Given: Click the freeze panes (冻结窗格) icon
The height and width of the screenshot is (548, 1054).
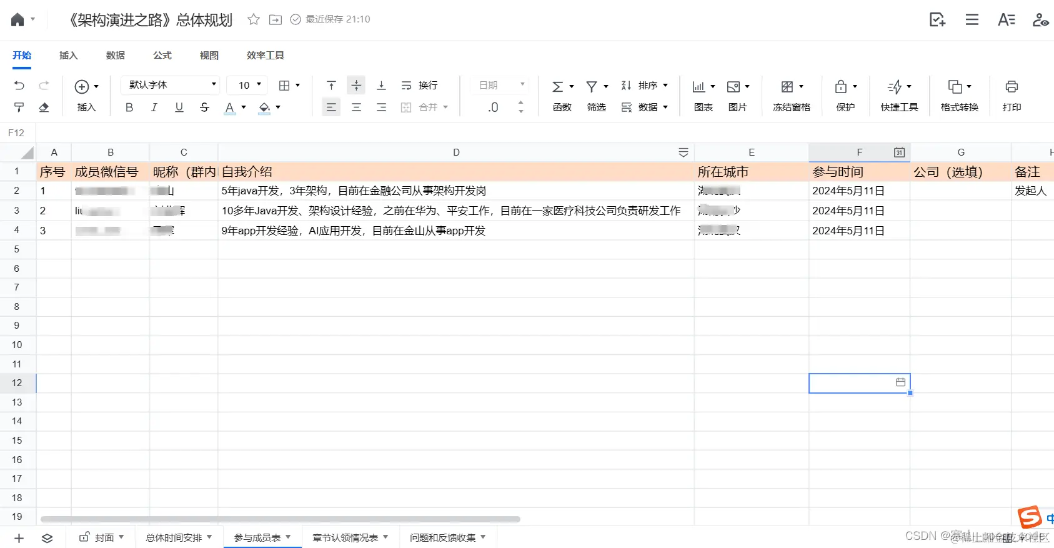Looking at the screenshot, I should (x=787, y=87).
